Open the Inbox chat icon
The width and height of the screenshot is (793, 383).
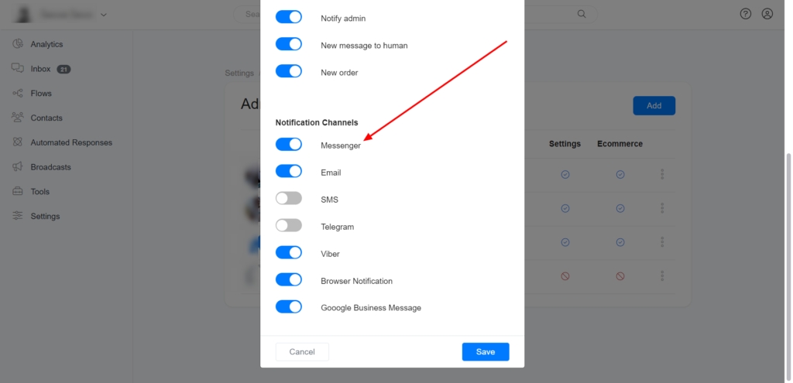[18, 68]
